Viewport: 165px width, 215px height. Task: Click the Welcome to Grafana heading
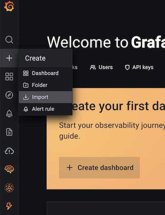[106, 42]
